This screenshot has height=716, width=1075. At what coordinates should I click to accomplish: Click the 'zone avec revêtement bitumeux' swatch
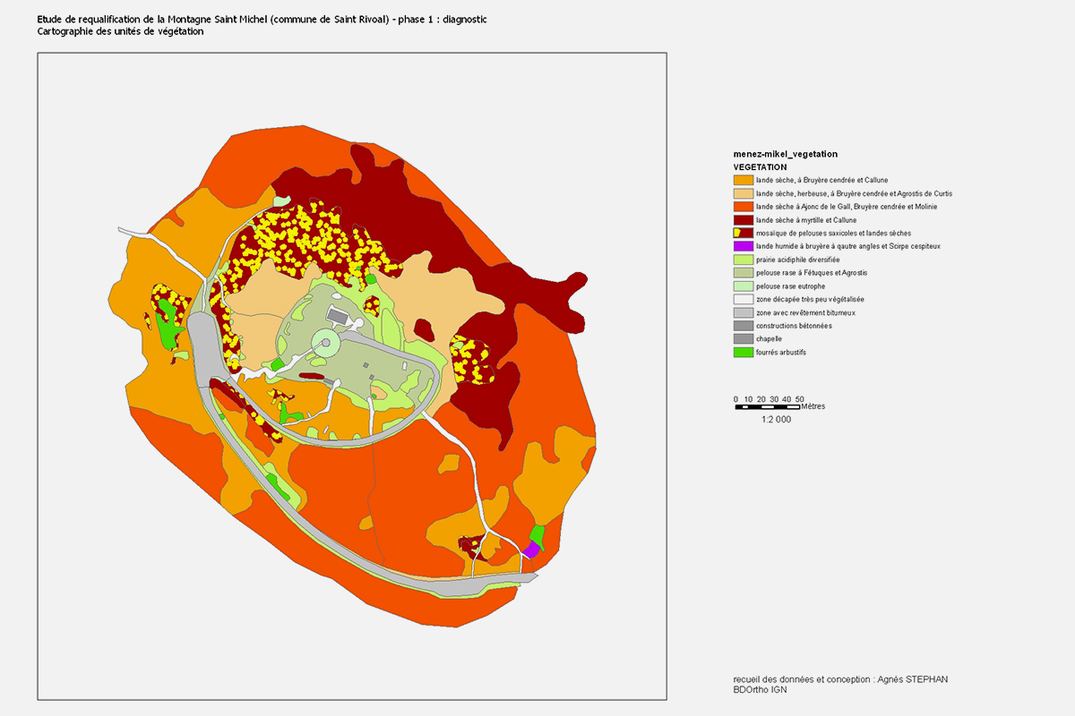point(743,312)
